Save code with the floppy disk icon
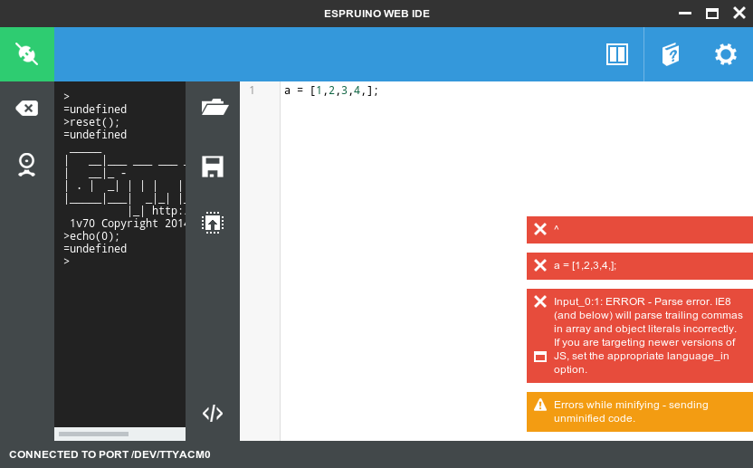The width and height of the screenshot is (753, 468). [x=213, y=167]
